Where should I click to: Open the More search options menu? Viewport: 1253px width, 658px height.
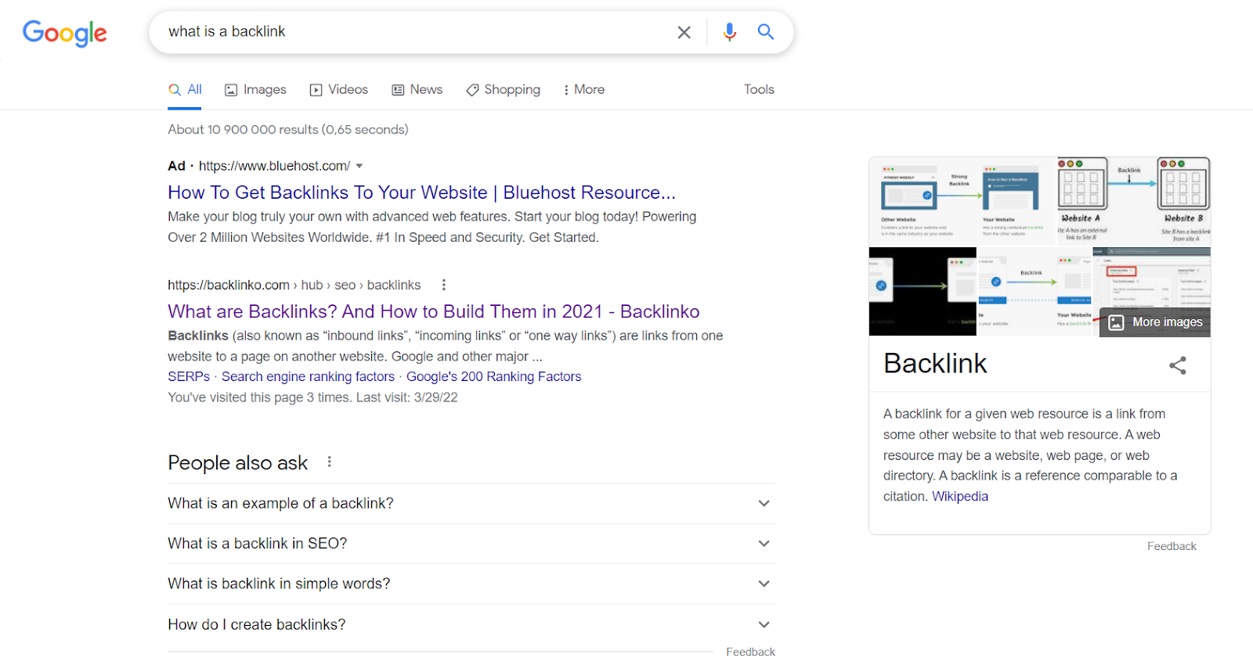click(x=583, y=90)
